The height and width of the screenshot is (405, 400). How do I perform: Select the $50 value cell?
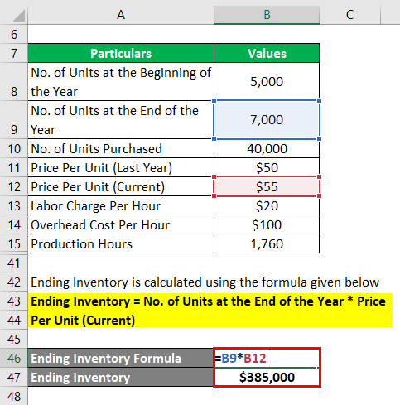click(267, 168)
